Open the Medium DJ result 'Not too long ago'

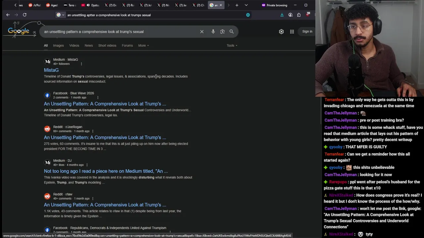click(106, 171)
